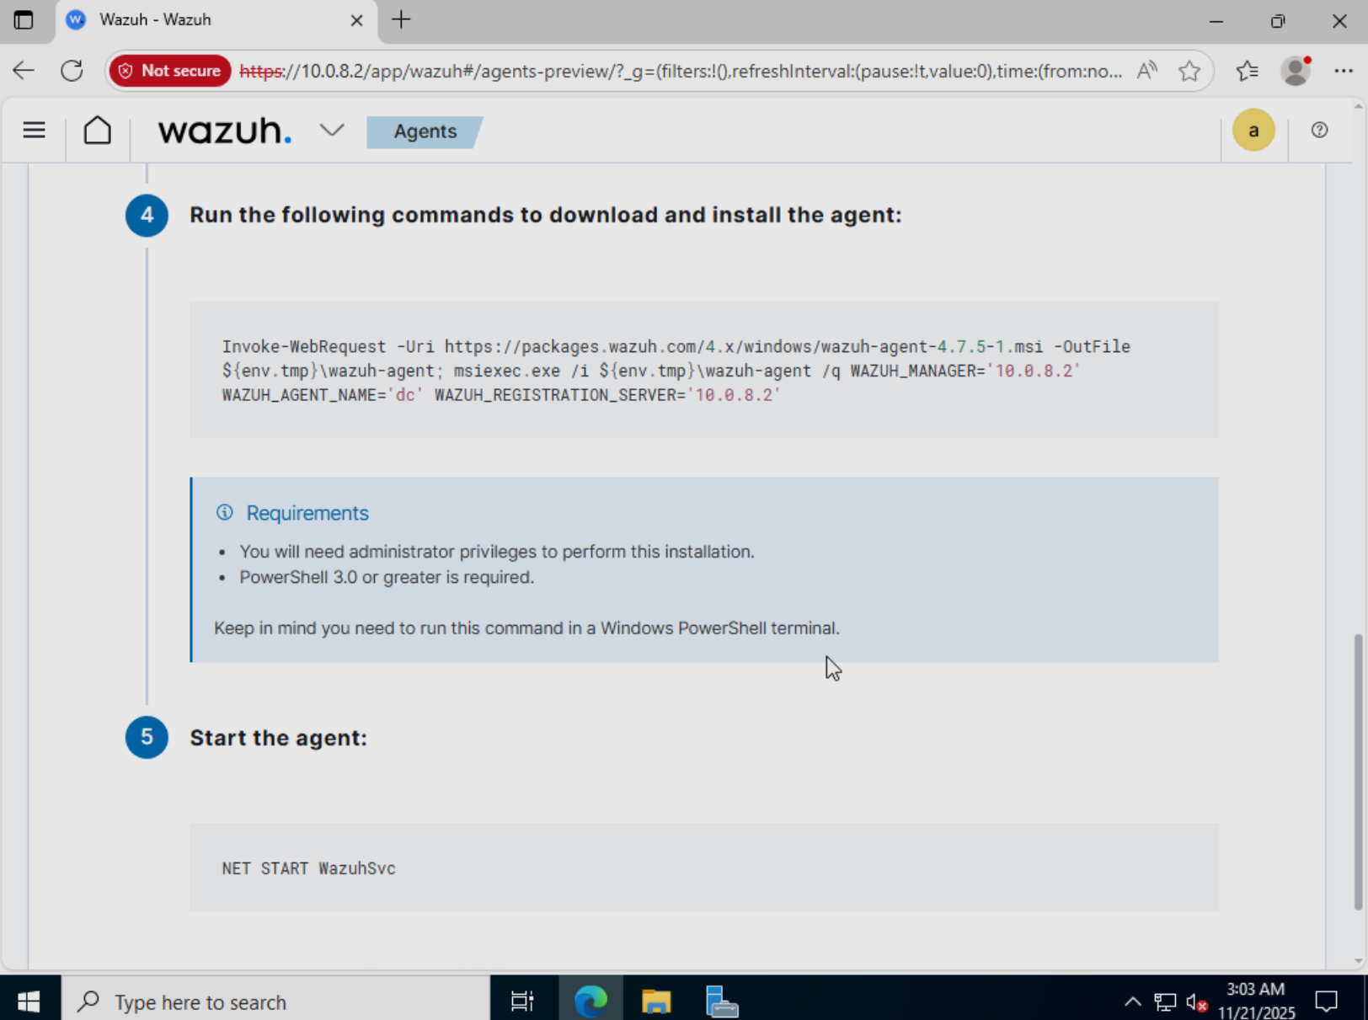
Task: Click 'administrator privileges' requirement line
Action: point(497,552)
